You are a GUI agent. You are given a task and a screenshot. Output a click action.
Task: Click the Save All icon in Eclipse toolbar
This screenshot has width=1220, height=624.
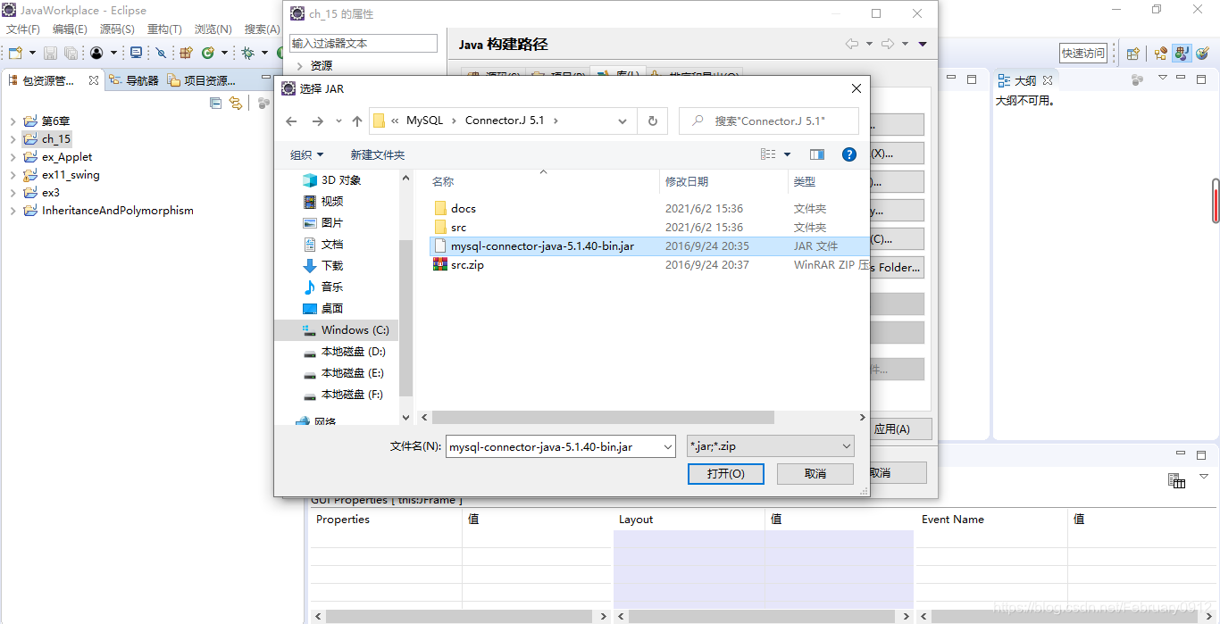pos(71,53)
